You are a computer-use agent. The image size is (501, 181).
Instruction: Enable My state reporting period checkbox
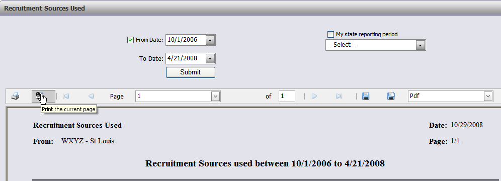[x=330, y=34]
